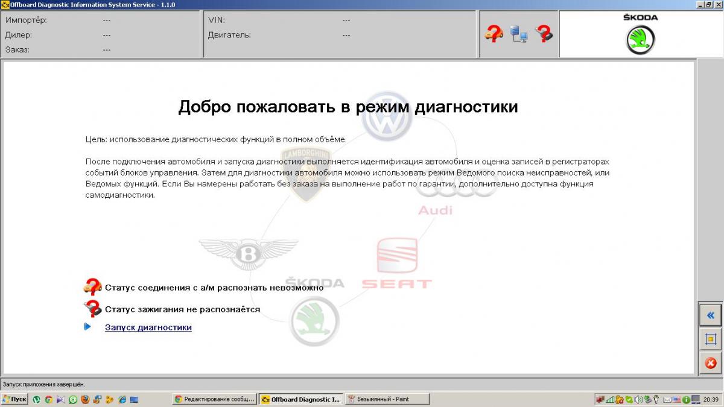Click the yellow square fullscreen button on right sidebar
Image resolution: width=724 pixels, height=407 pixels.
[710, 339]
